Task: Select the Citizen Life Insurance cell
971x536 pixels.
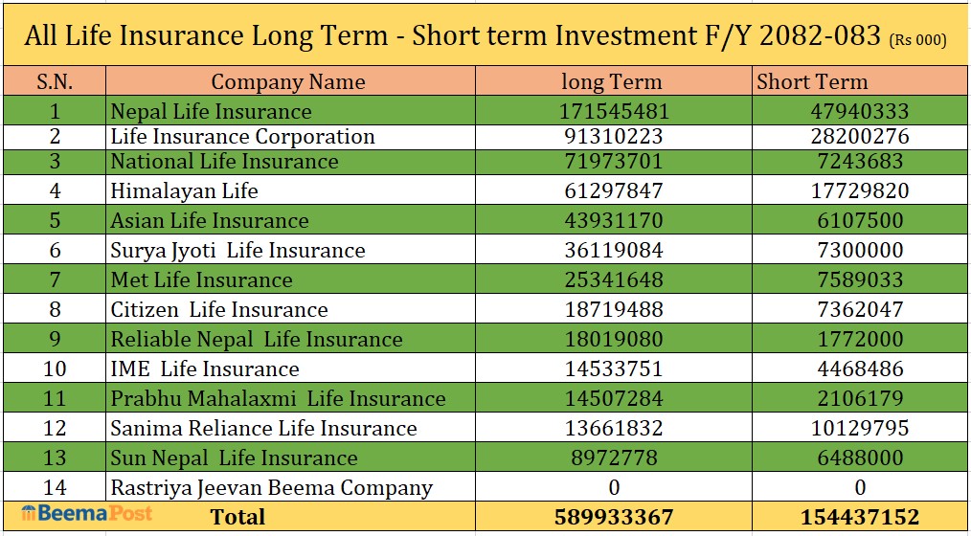Action: coord(219,309)
